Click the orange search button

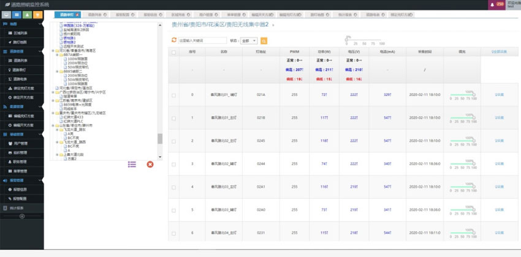point(264,40)
